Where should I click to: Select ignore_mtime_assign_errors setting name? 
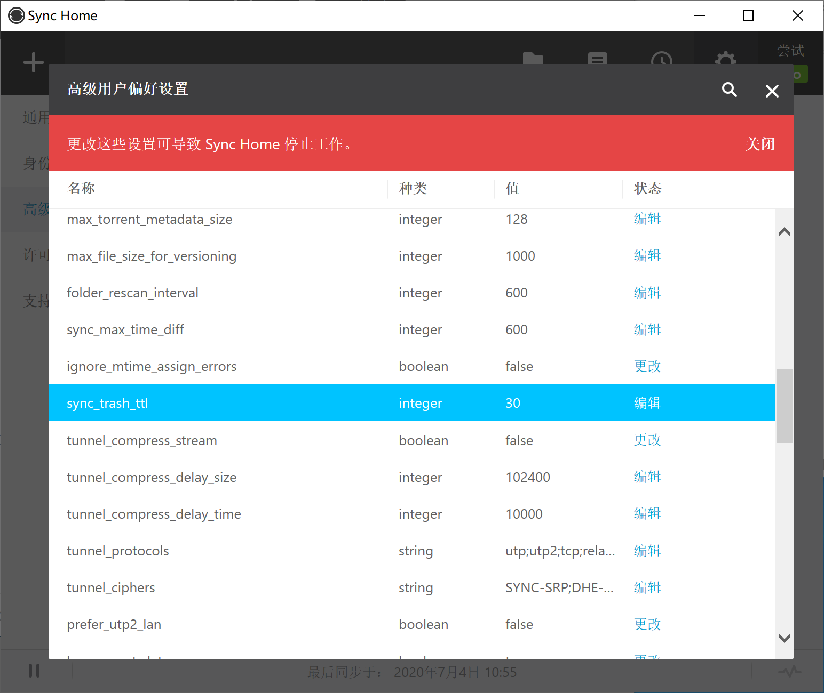[152, 366]
